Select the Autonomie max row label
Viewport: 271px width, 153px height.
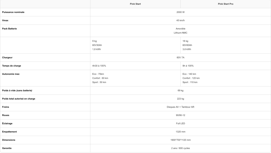pyautogui.click(x=11, y=74)
